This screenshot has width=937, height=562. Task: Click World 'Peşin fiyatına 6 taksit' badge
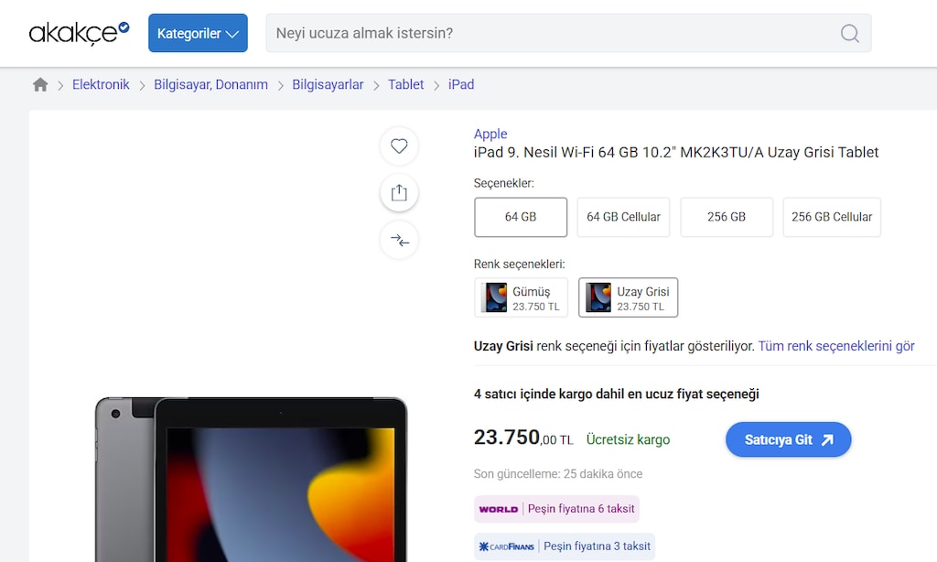(556, 509)
